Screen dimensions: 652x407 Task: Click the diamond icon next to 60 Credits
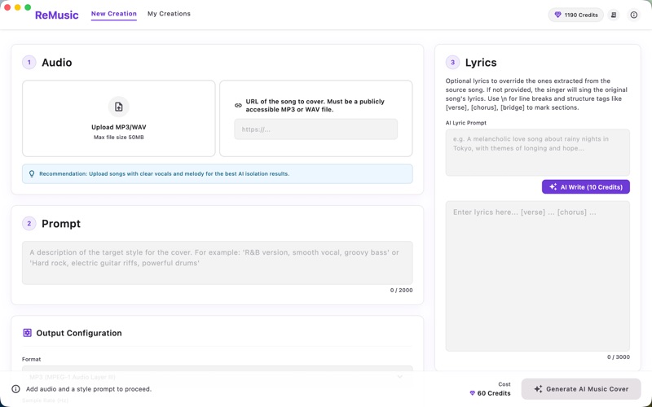(472, 393)
